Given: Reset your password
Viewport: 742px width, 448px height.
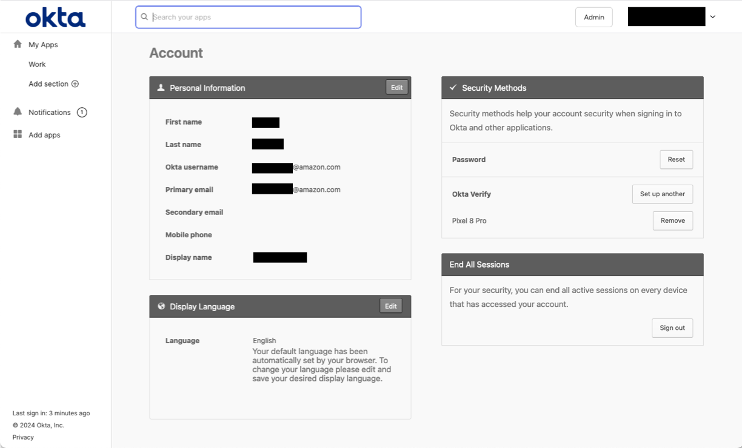Looking at the screenshot, I should (676, 159).
